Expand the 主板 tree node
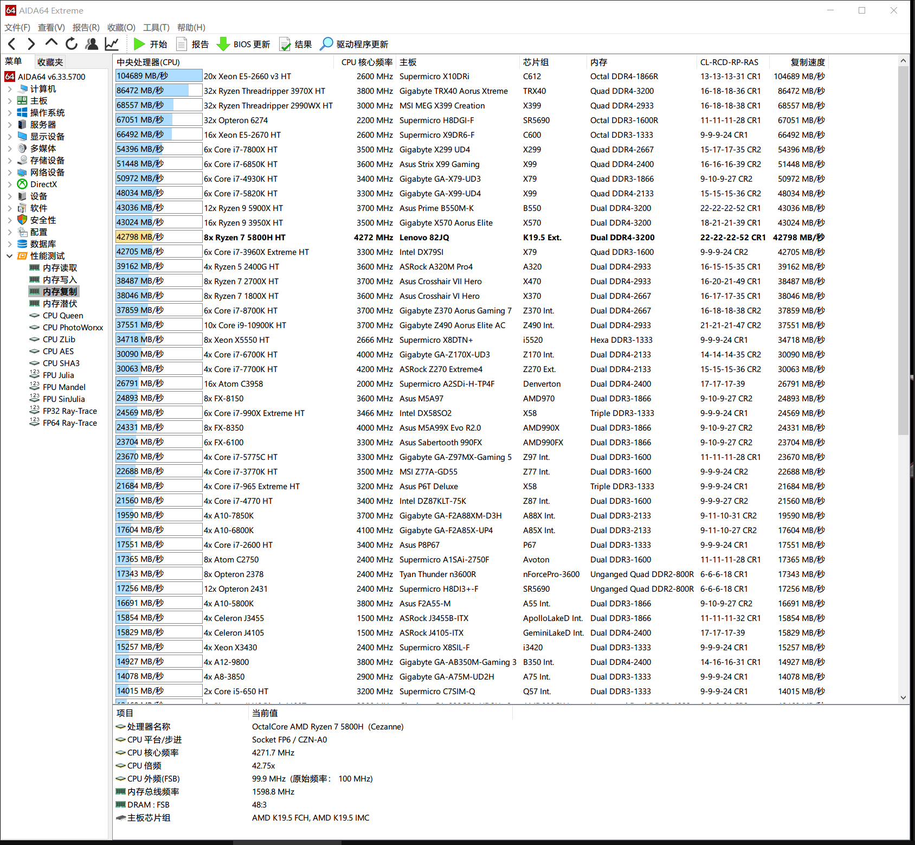 click(10, 101)
